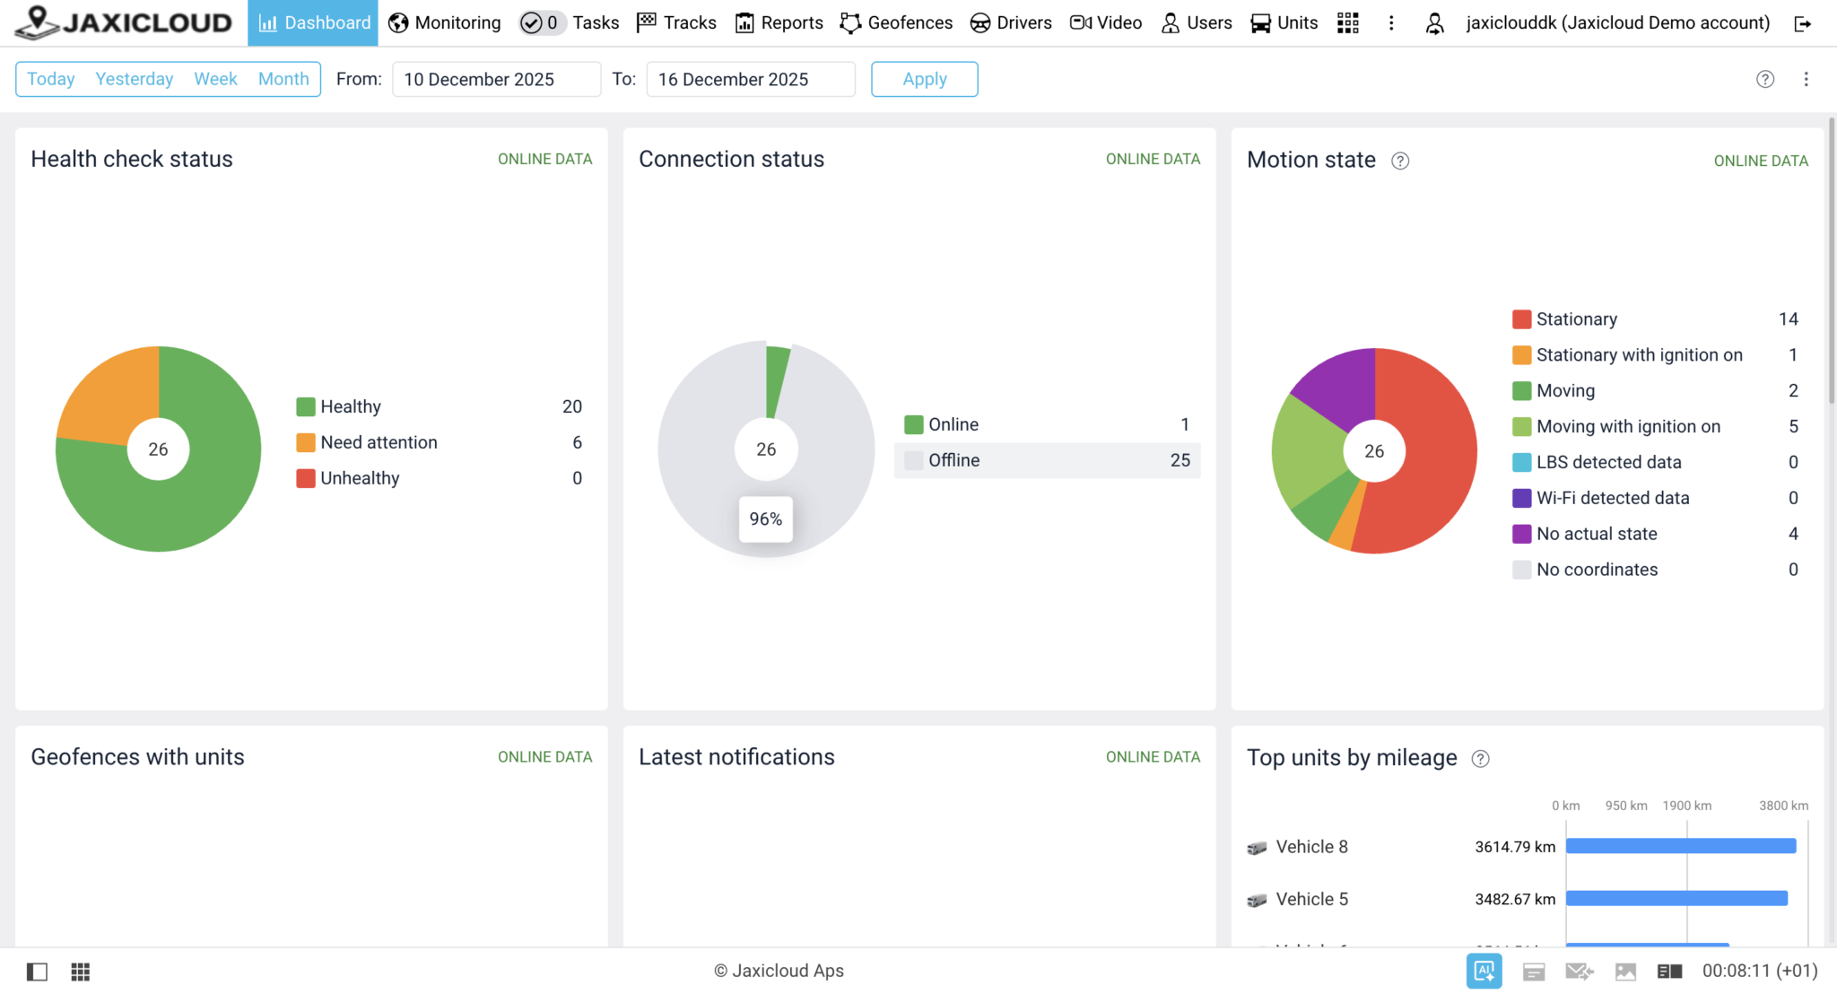Toggle the Online legend item

tap(1047, 424)
